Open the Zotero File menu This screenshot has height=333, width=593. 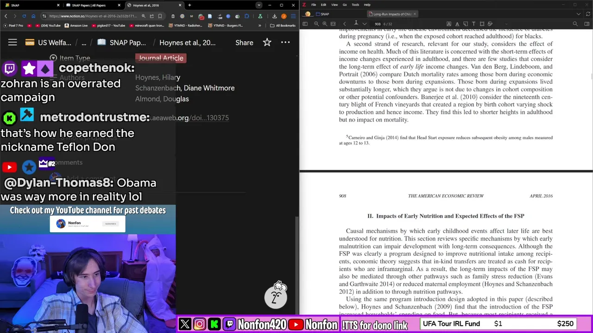coord(314,5)
